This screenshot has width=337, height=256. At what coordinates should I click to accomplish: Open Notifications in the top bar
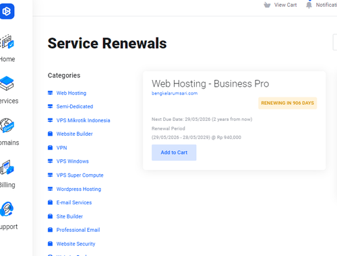326,5
